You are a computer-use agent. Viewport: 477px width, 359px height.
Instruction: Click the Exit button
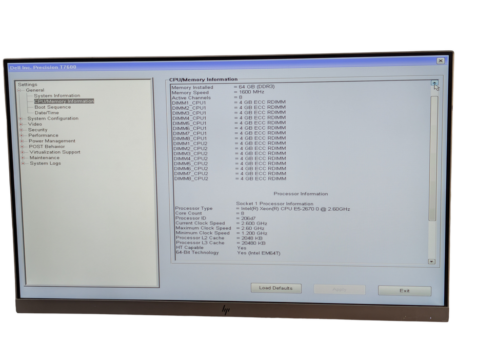(x=405, y=291)
